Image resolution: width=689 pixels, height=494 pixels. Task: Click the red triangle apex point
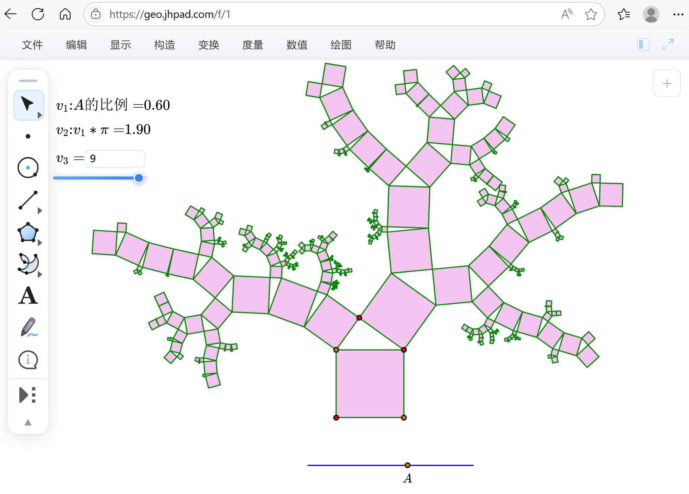pos(359,318)
